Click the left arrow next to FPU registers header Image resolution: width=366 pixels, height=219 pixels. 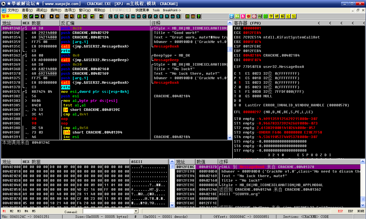tap(319, 23)
